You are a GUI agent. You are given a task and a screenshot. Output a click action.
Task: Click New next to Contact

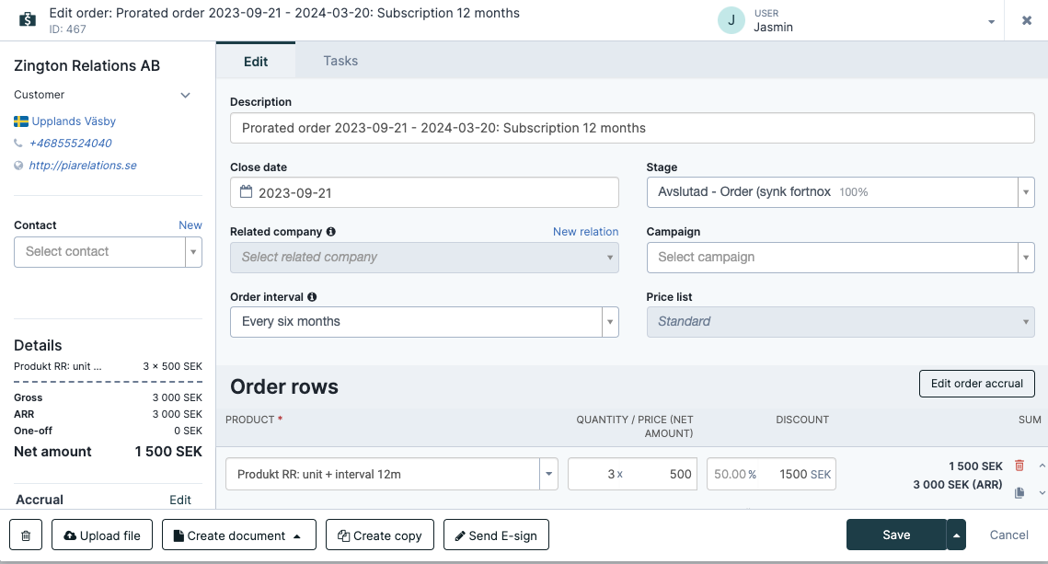click(x=190, y=225)
